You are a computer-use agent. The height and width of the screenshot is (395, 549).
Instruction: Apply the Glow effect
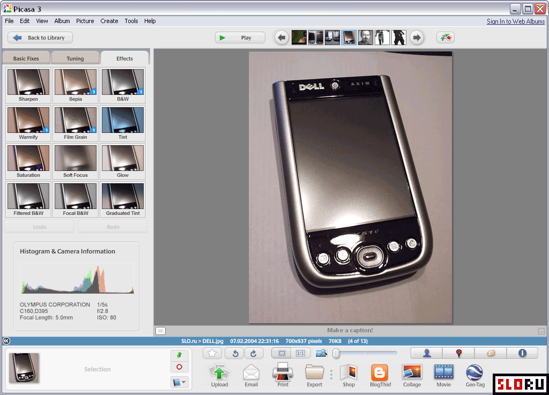pos(123,162)
